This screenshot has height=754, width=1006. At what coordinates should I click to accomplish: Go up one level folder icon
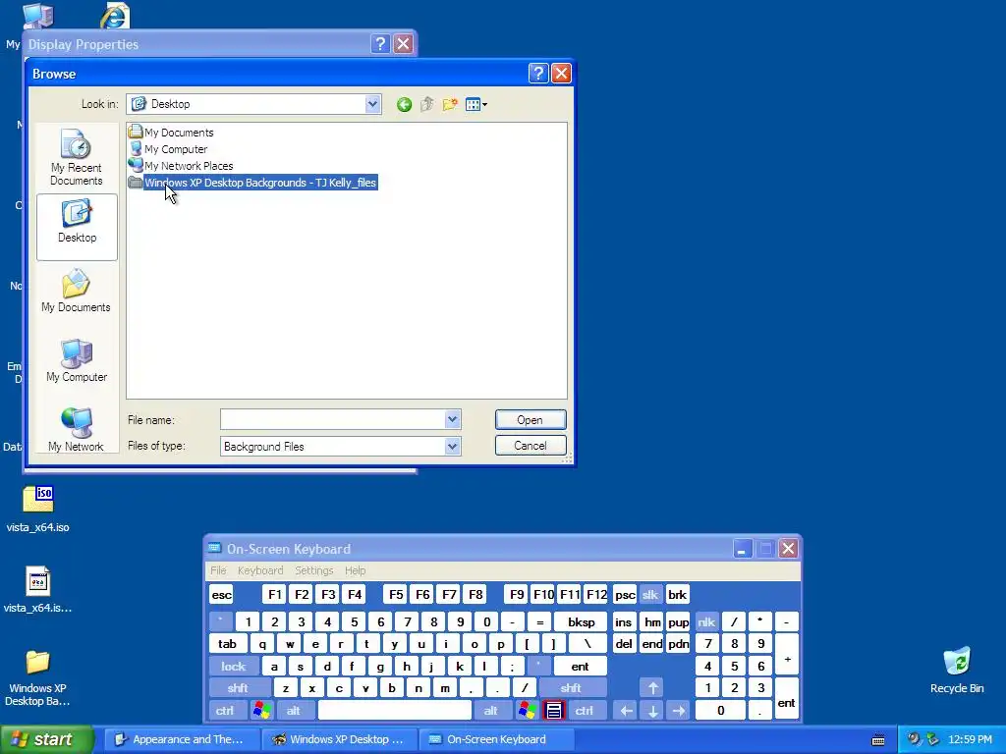(x=426, y=104)
